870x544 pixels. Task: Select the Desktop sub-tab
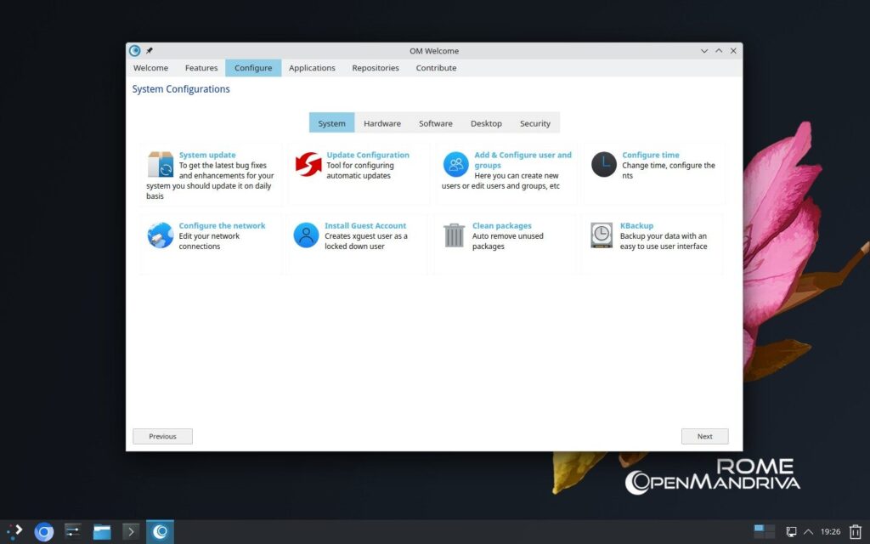[486, 123]
